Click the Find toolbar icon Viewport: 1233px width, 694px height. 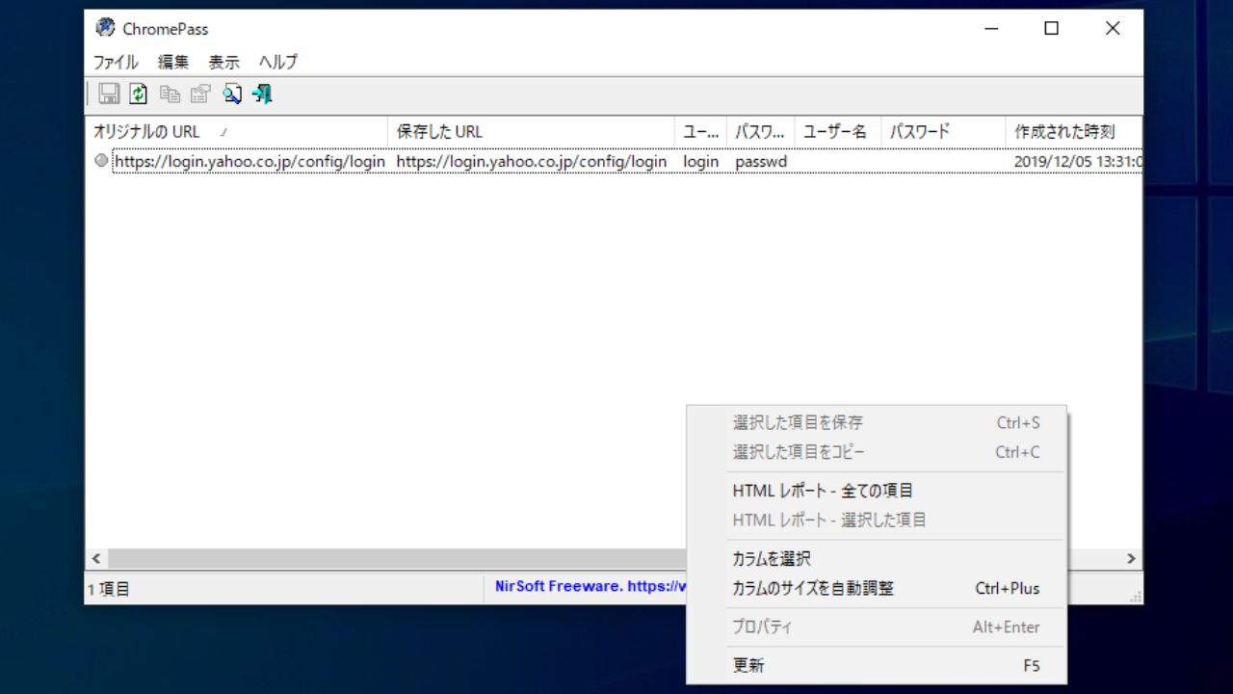tap(231, 93)
